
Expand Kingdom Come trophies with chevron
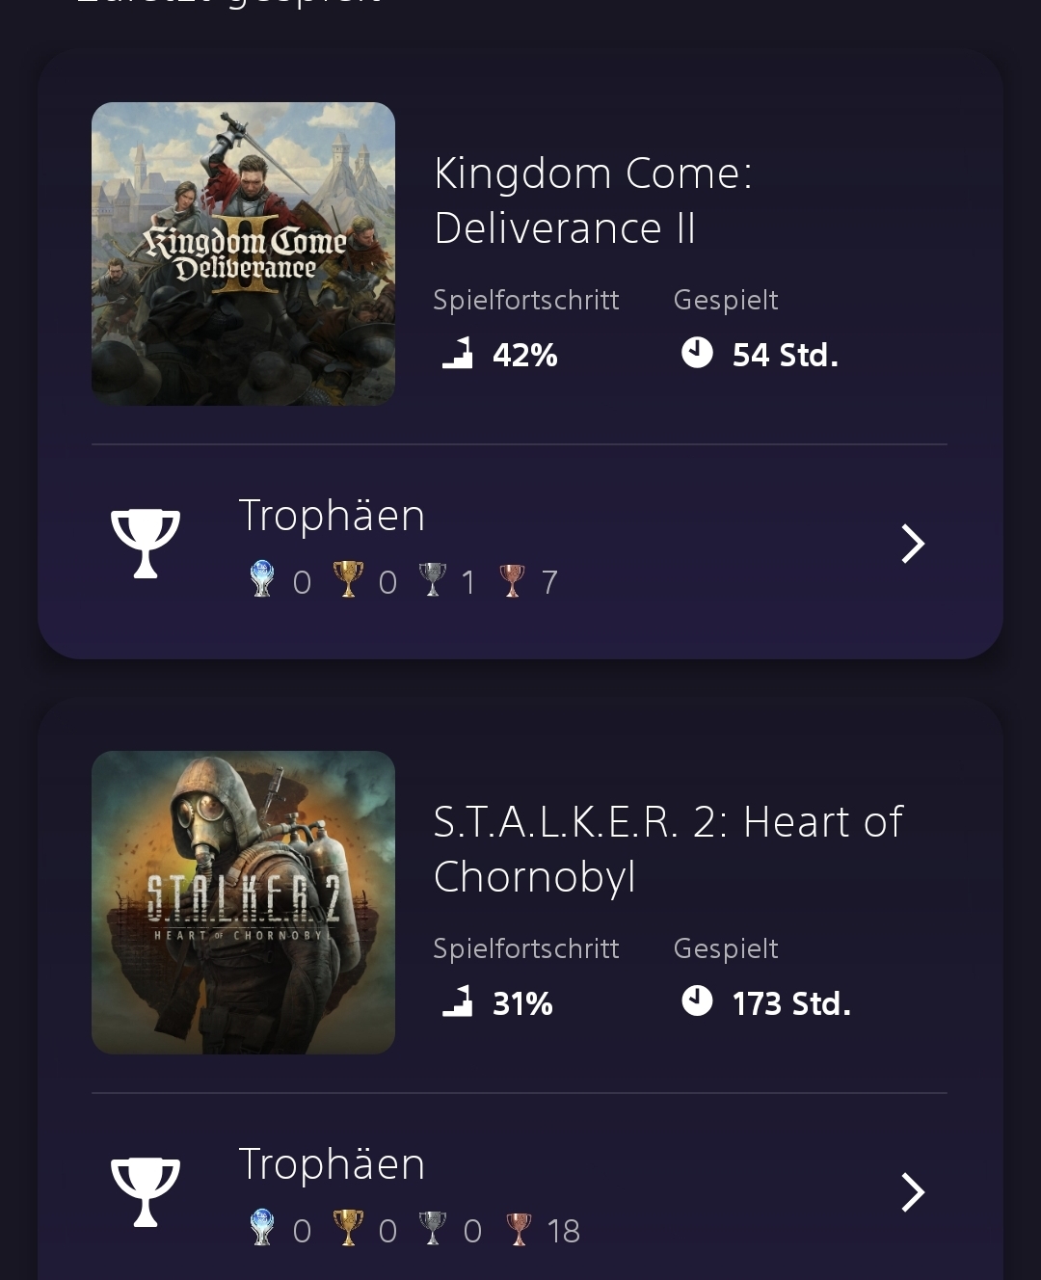(x=912, y=544)
